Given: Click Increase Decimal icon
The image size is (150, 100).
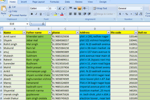Looking at the screenshot, I should 136,14.
